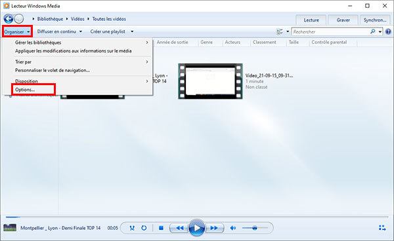Click the search magnifier icon
Screen dimensions: 394x241
(x=372, y=31)
